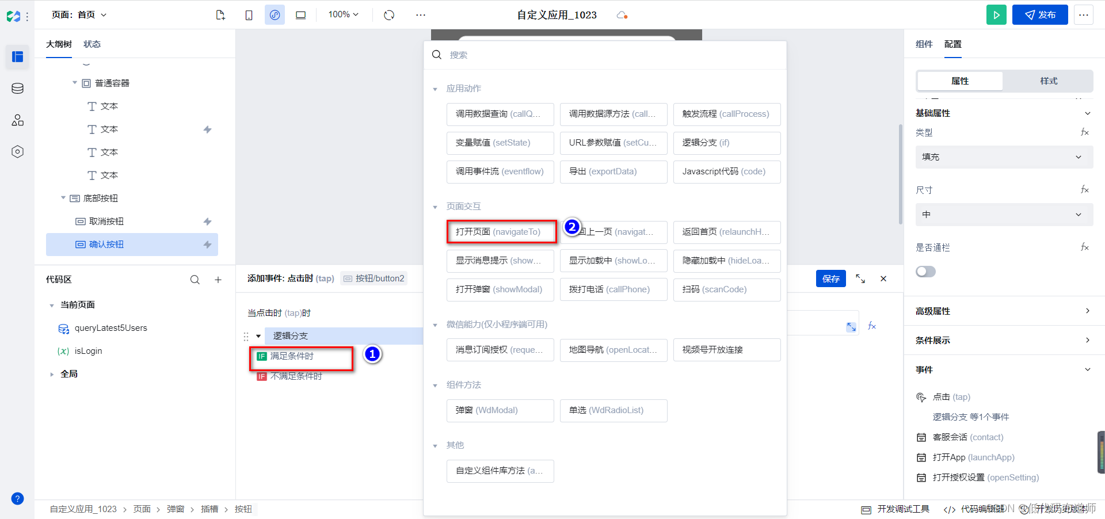
Task: Choose 扫码 (scanCode) action
Action: [727, 289]
